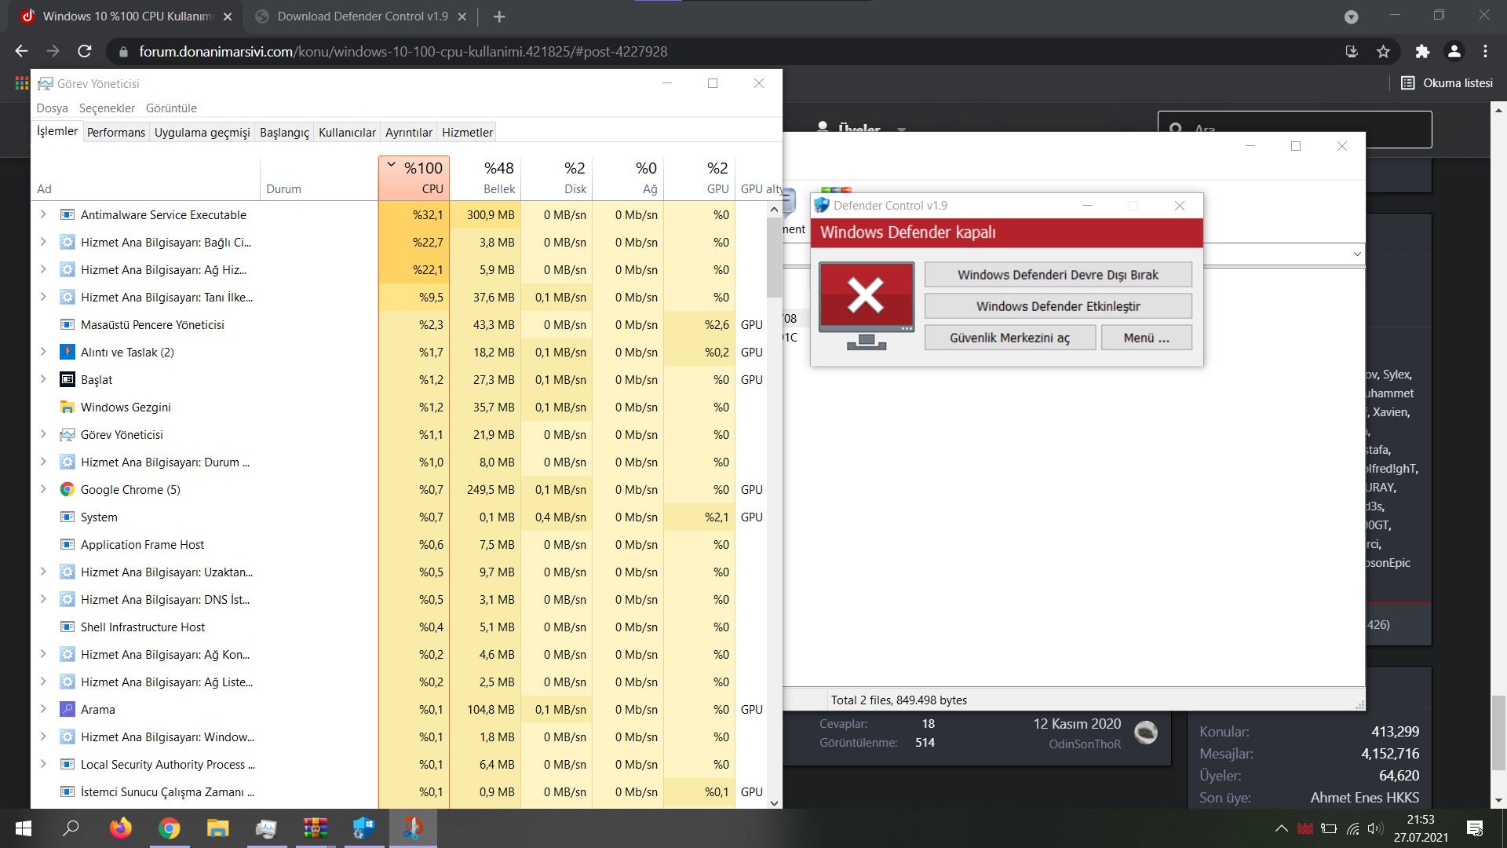The height and width of the screenshot is (848, 1507).
Task: Click the Task Manager vertical scrollbar thumb
Action: click(x=774, y=258)
